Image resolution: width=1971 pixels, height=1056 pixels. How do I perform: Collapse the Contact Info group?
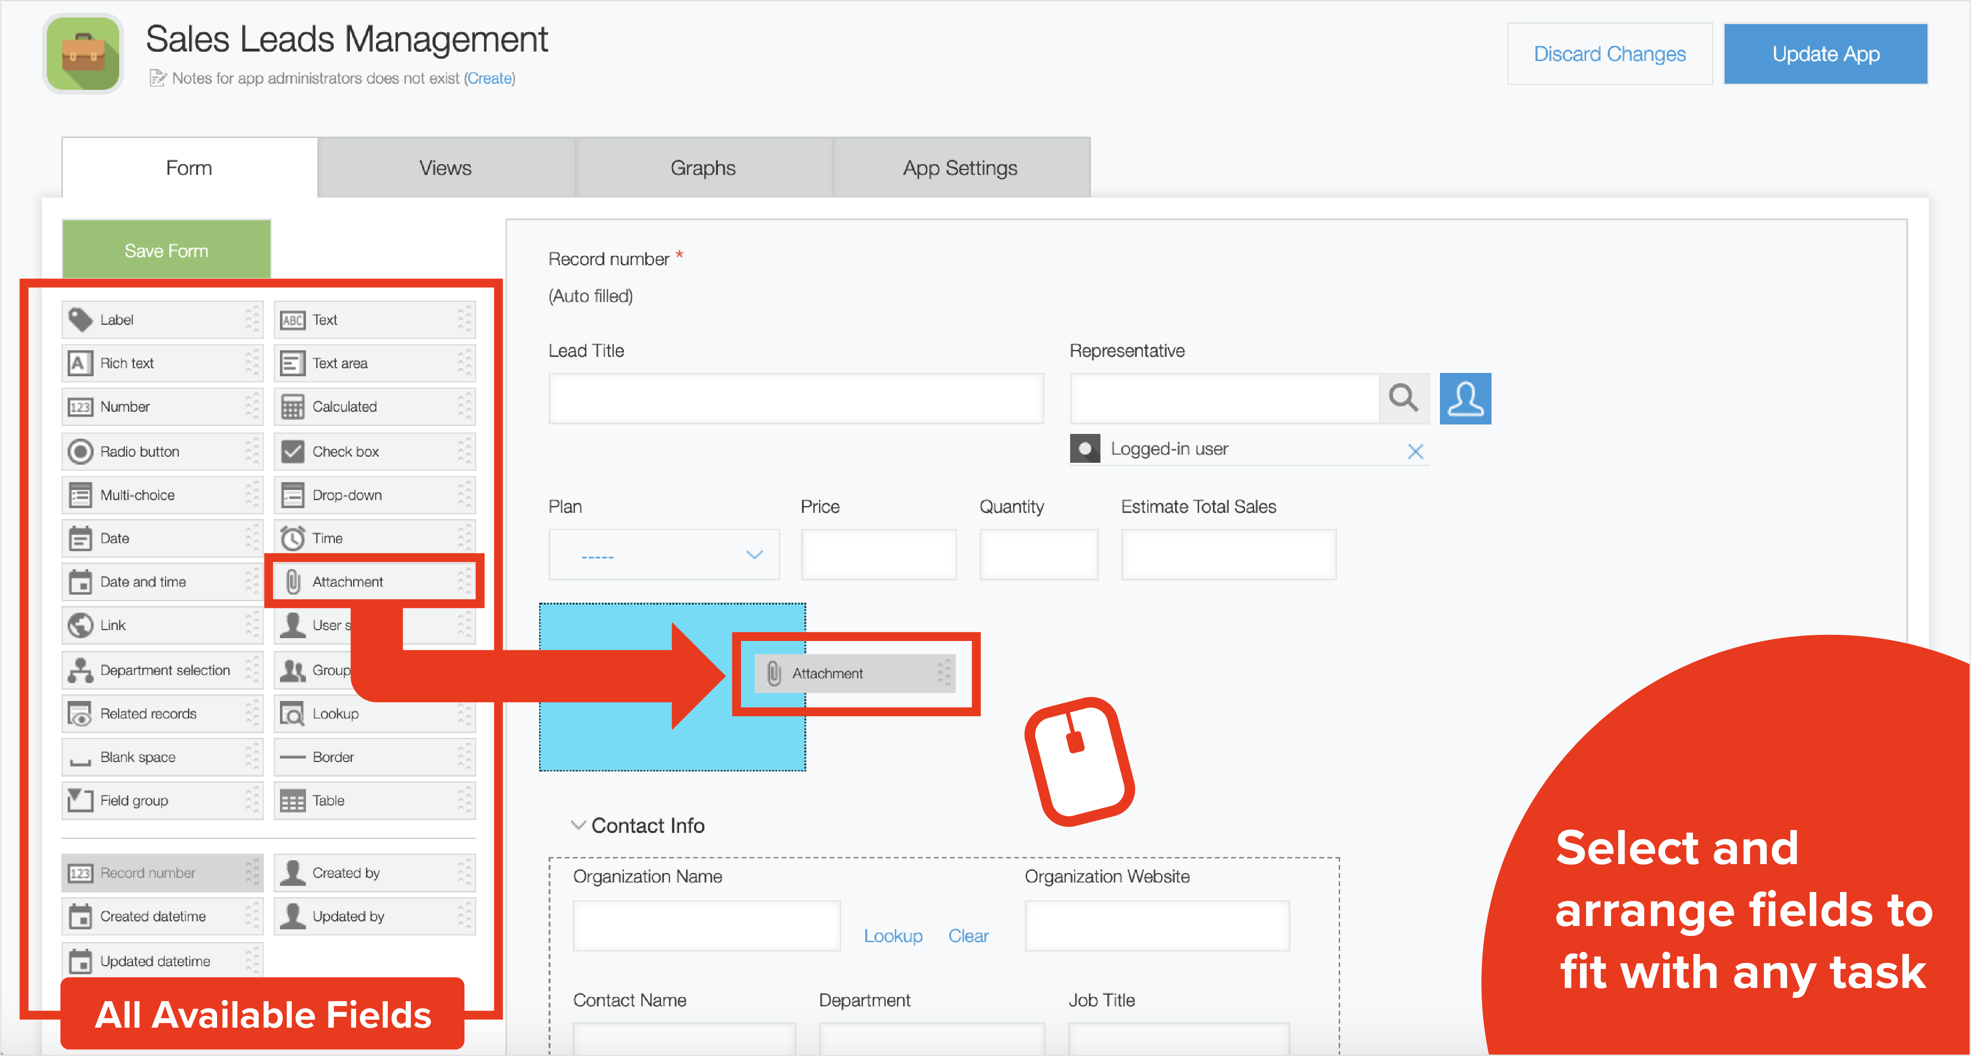(x=578, y=825)
